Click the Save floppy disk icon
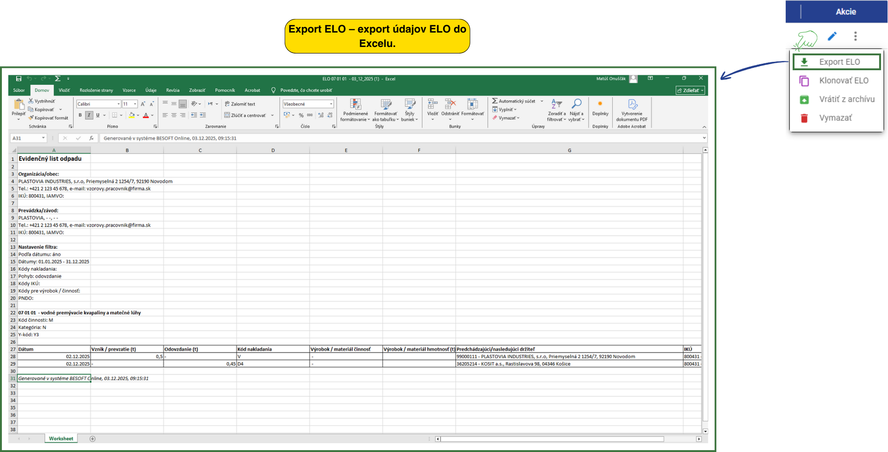The width and height of the screenshot is (888, 452). [19, 79]
